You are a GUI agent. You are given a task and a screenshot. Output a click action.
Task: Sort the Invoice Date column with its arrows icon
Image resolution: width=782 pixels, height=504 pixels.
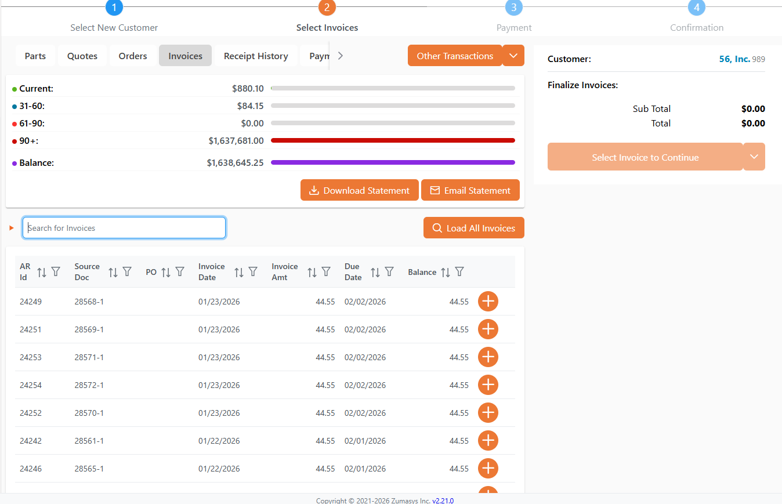tap(238, 271)
